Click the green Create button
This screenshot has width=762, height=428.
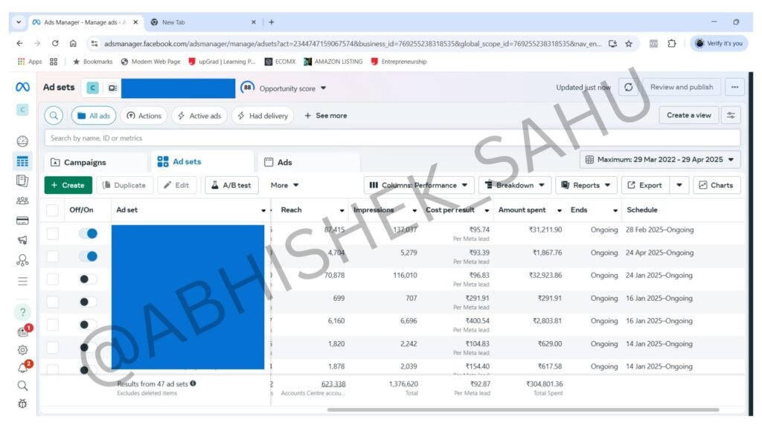[68, 185]
